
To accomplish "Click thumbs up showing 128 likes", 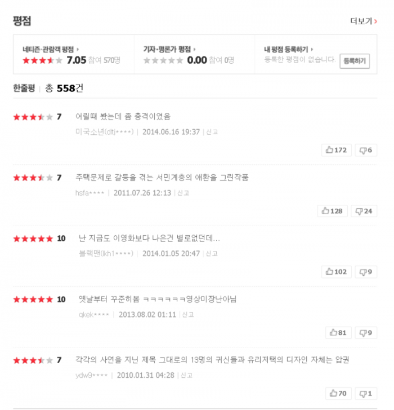I will (x=333, y=211).
